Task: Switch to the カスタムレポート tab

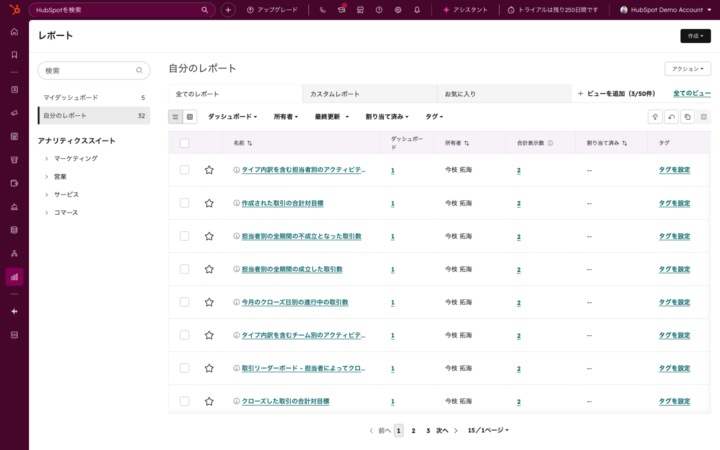Action: click(x=369, y=94)
